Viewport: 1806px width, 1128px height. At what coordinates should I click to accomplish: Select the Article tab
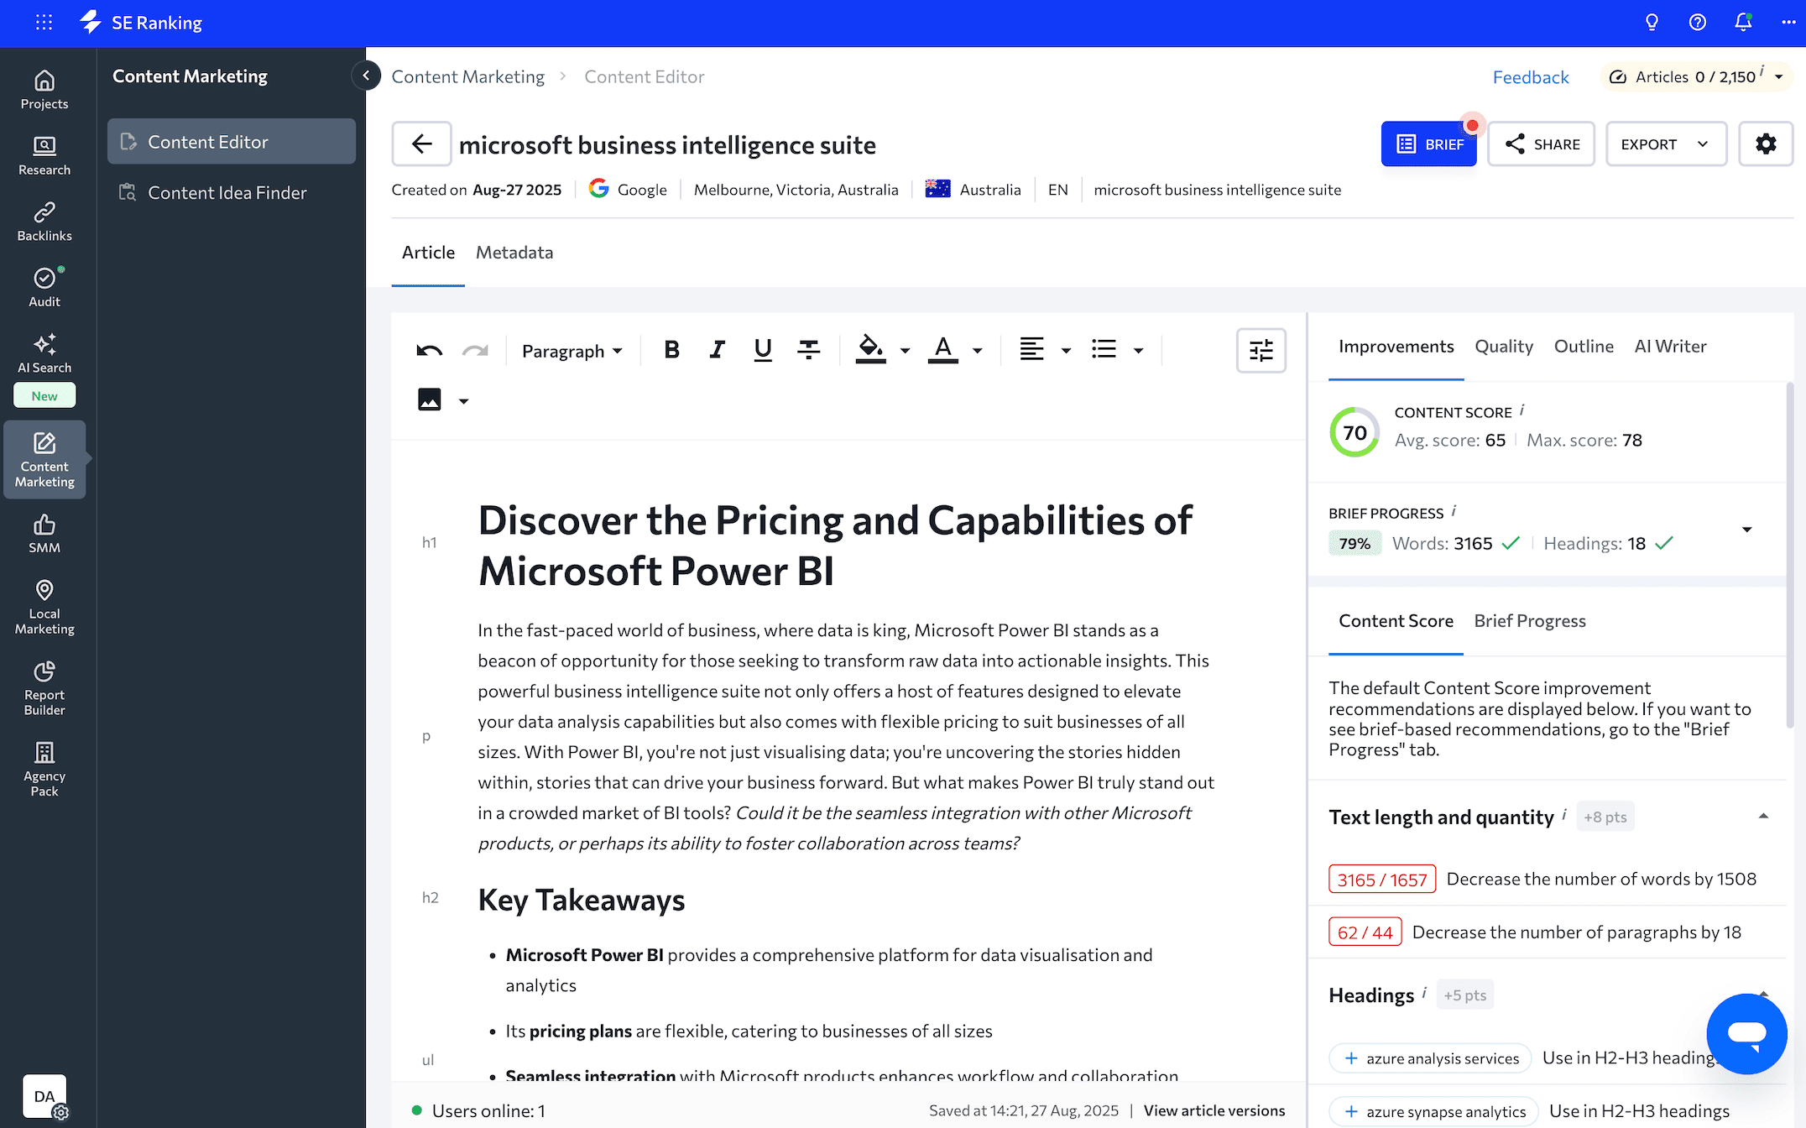tap(428, 253)
